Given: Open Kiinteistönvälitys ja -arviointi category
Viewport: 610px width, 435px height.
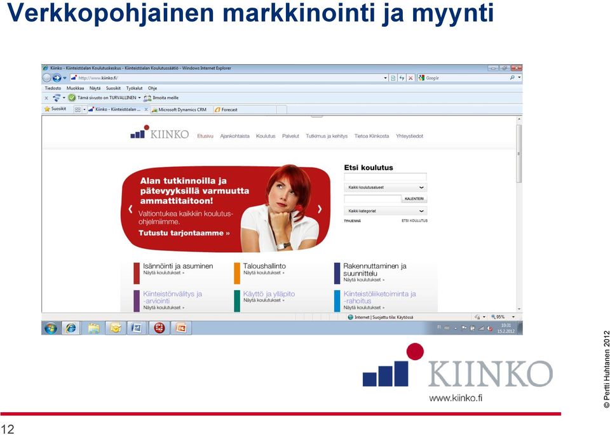Looking at the screenshot, I should tap(172, 297).
